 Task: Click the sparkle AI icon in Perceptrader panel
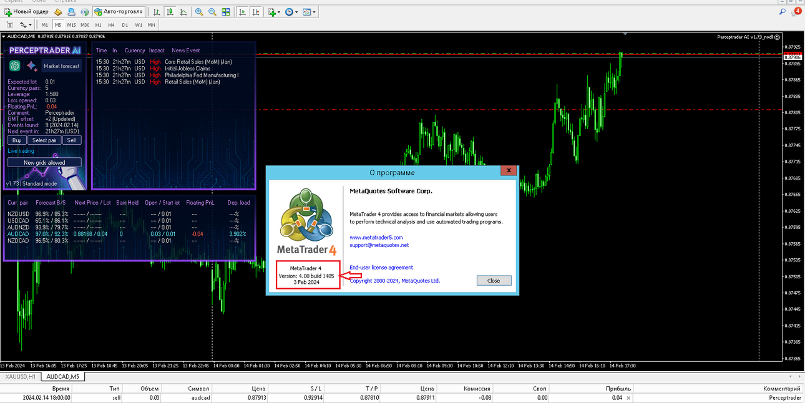(32, 66)
